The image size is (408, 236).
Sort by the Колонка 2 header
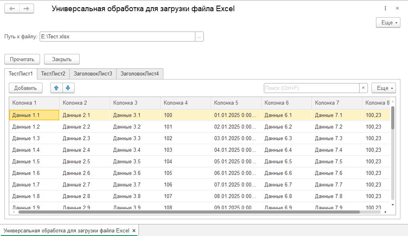(84, 103)
